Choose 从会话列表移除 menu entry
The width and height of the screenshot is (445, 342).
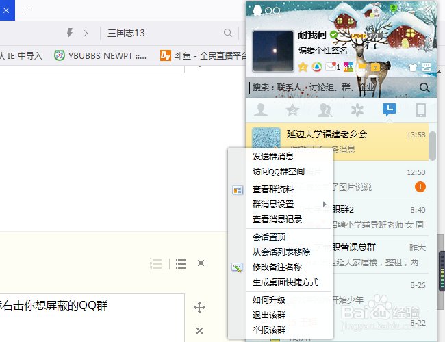(289, 252)
